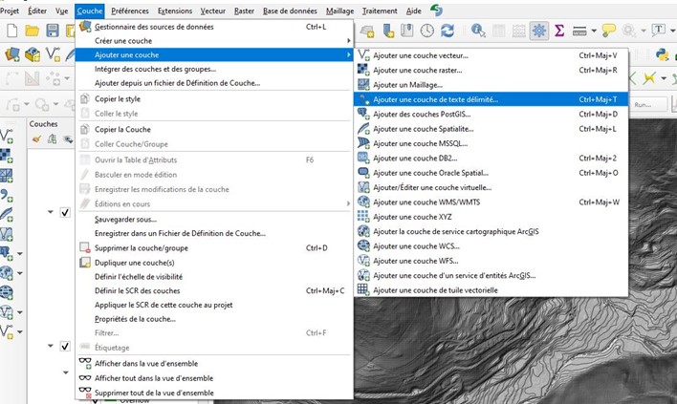Click Afficher dans la vue d'ensemble
Viewport: 677px width, 404px height.
point(214,364)
